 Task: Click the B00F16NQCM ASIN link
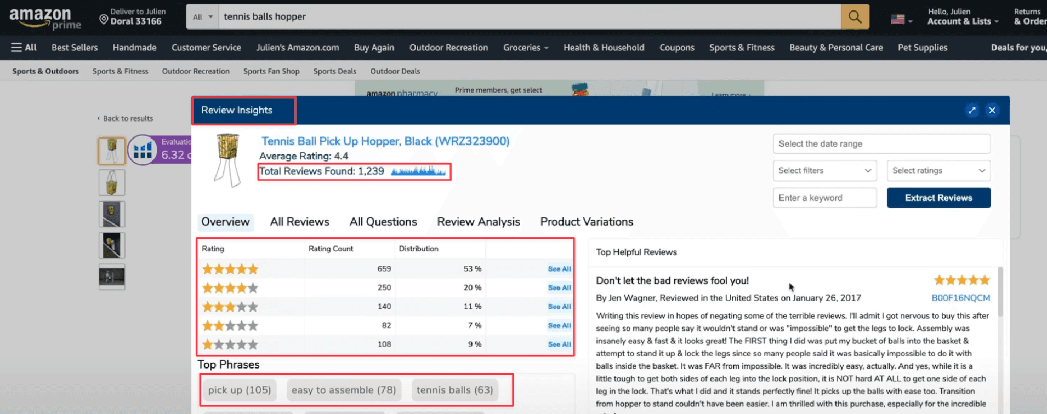[x=961, y=298]
